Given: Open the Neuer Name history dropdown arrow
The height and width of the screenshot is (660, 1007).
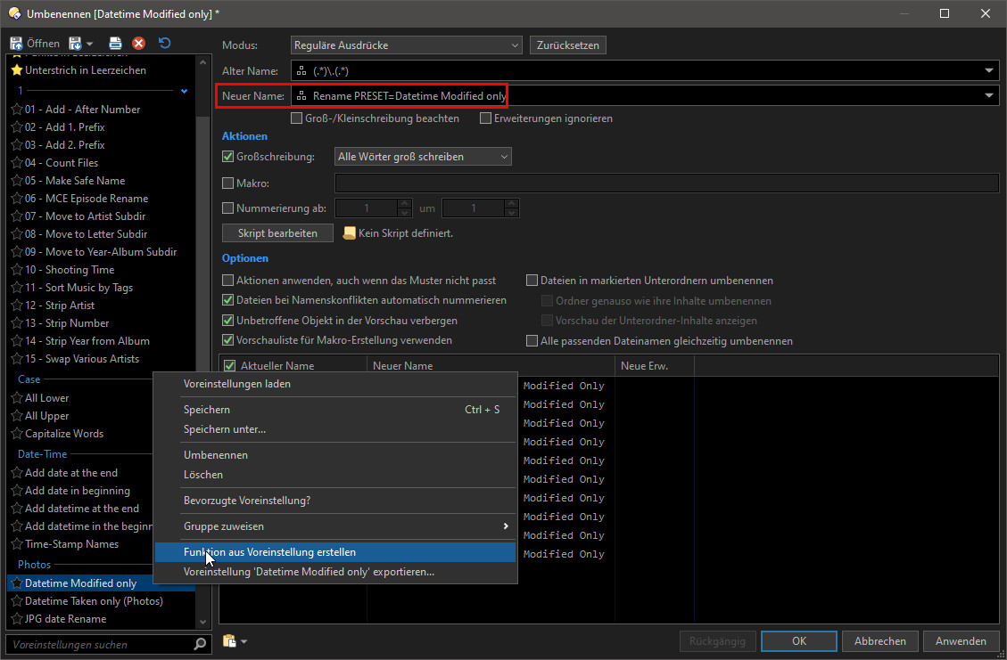Looking at the screenshot, I should 989,95.
